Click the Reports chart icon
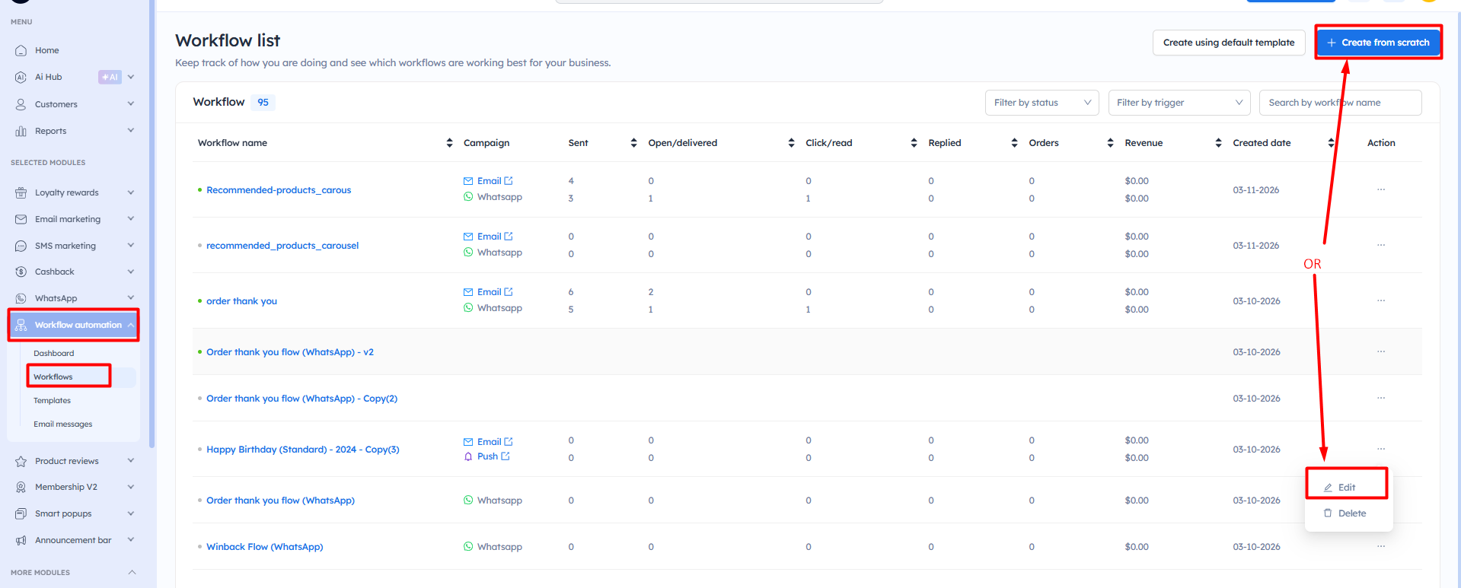The image size is (1461, 588). pos(21,131)
